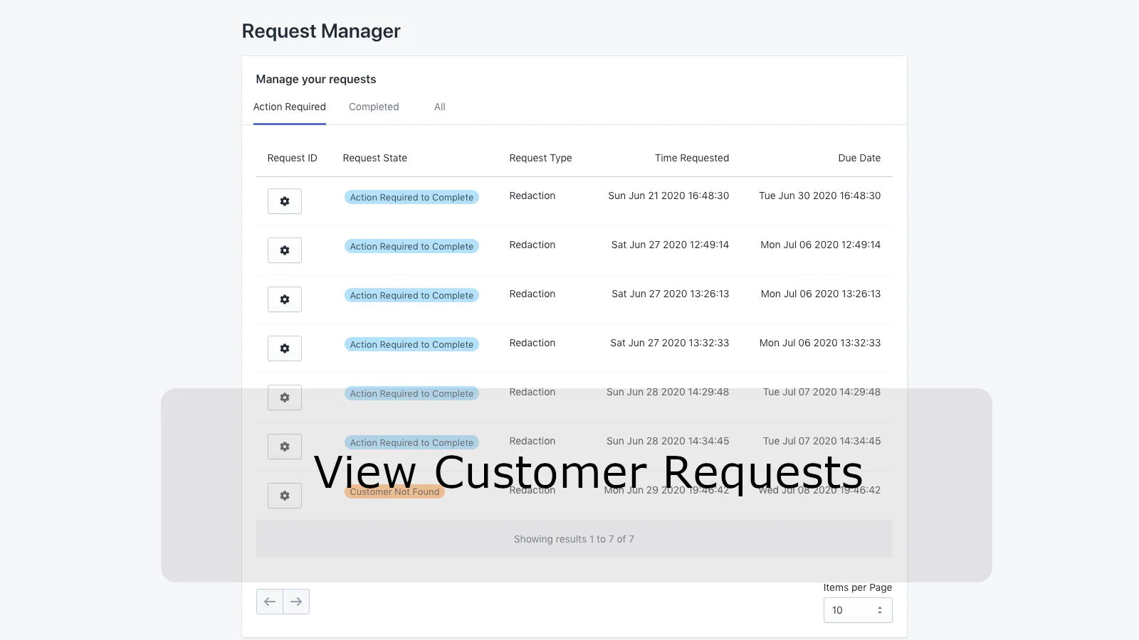Click time Sat Jun 27 2020 12:49:14
The image size is (1139, 640).
point(670,245)
